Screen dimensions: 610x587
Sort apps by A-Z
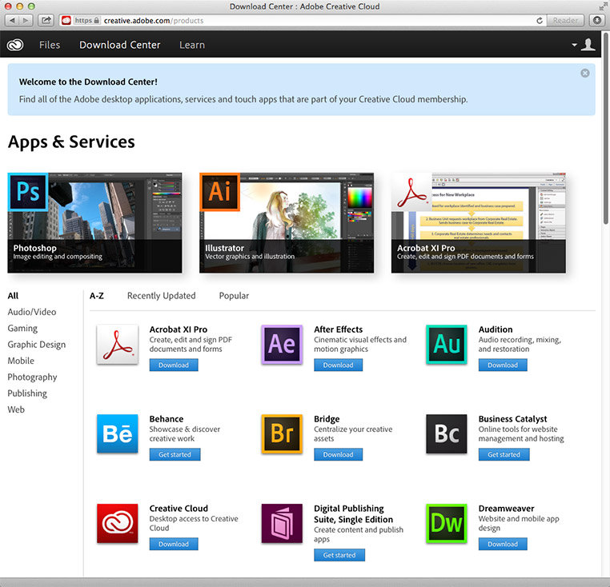pos(97,296)
